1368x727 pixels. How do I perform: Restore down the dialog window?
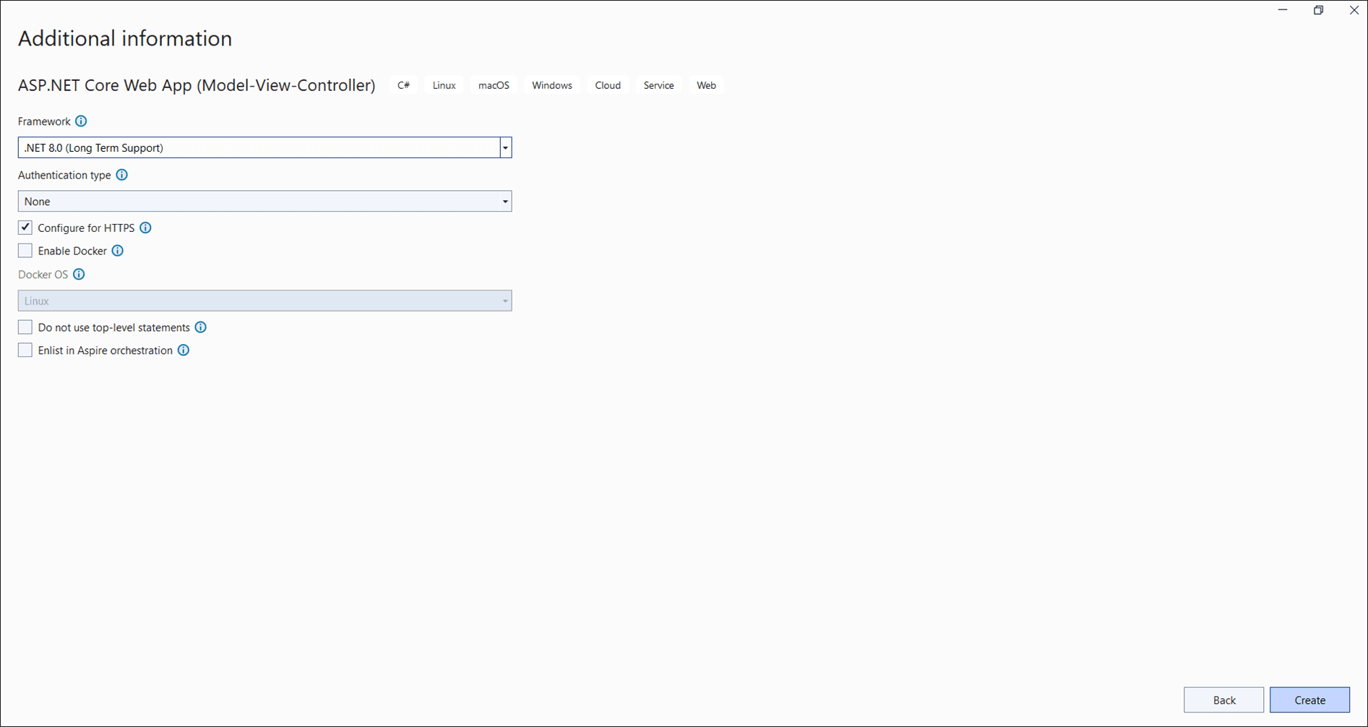[1318, 10]
